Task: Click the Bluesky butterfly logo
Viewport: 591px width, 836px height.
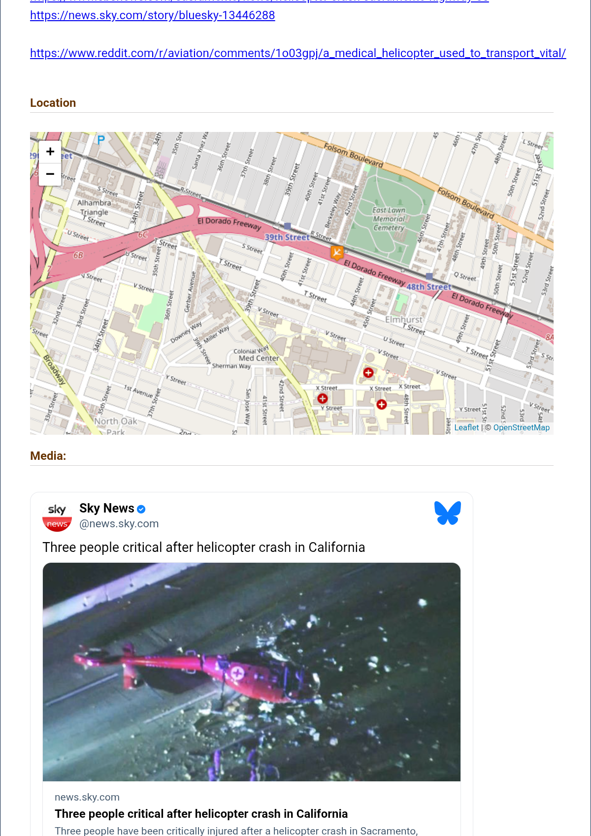Action: 448,513
